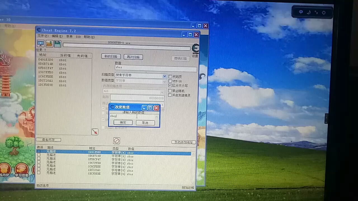This screenshot has width=358, height=201.
Task: Click the 手动添加地址 button
Action: 183,142
